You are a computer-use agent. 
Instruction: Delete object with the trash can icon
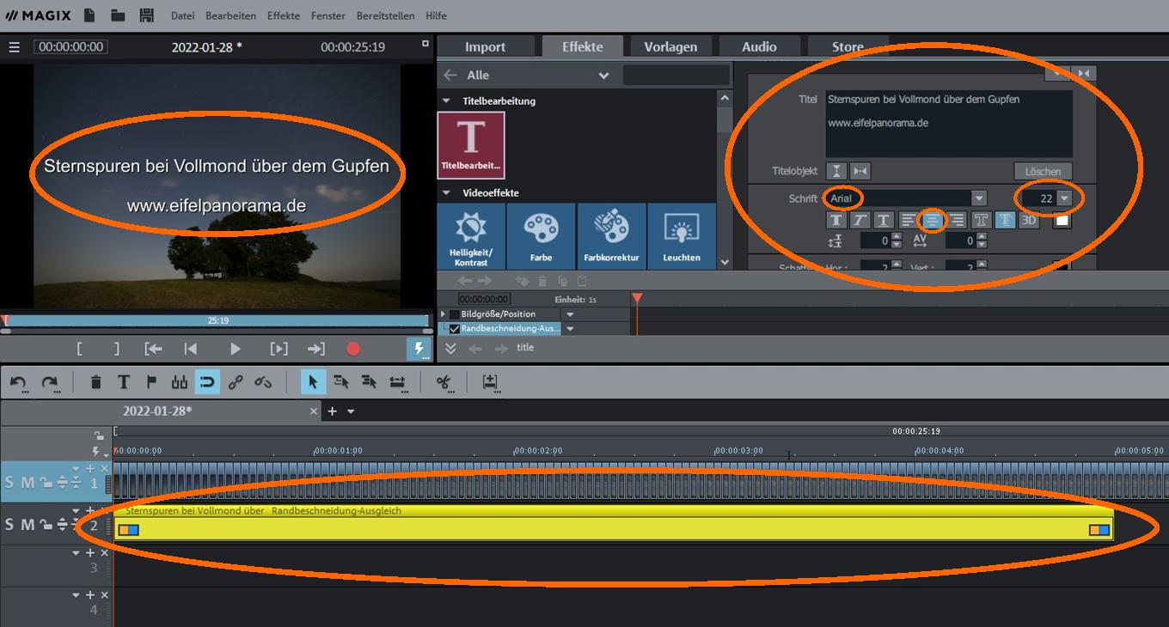pyautogui.click(x=96, y=382)
